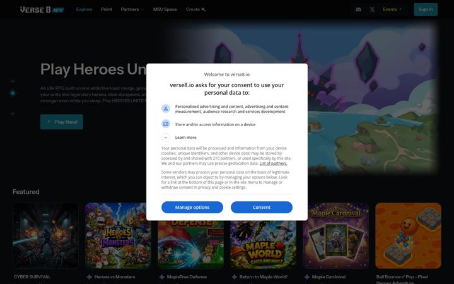Click the CYBER SURVIVAL title text

click(32, 277)
